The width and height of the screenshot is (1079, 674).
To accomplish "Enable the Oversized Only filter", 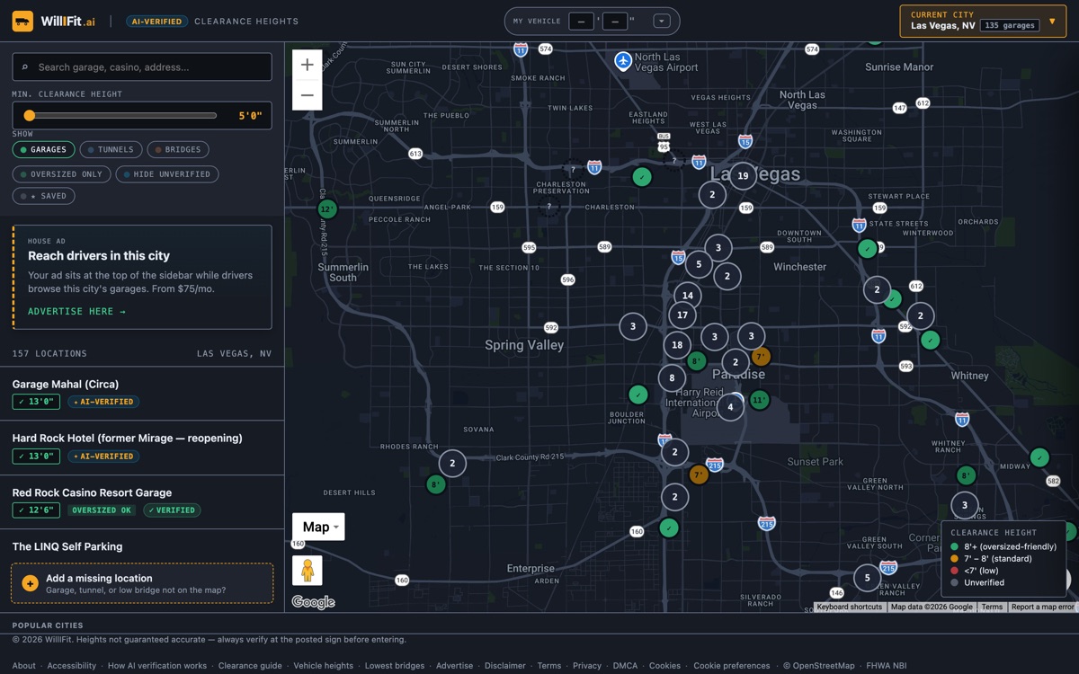I will tap(61, 174).
